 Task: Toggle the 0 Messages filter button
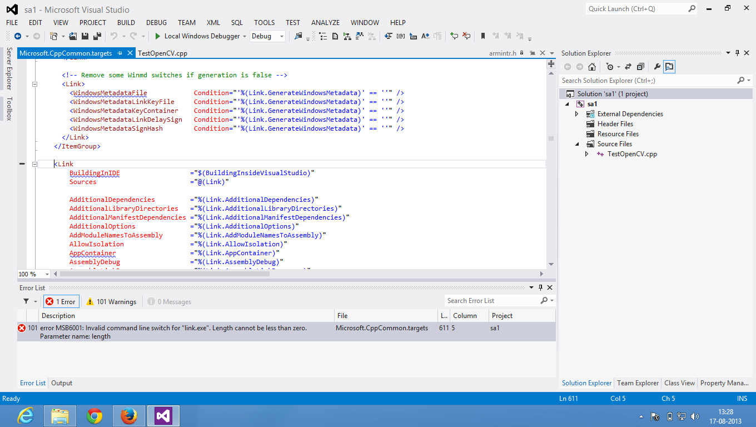170,301
